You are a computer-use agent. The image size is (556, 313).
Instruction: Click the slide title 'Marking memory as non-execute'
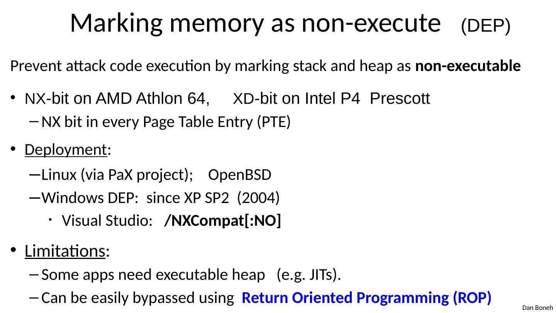tap(255, 23)
